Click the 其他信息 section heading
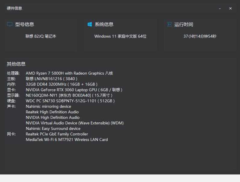 pos(16,64)
